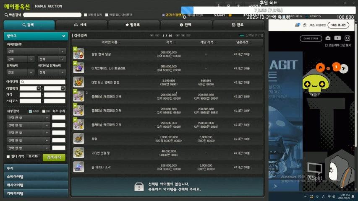Check the 필터 기억 checkbox
Image resolution: width=358 pixels, height=201 pixels.
pyautogui.click(x=8, y=157)
